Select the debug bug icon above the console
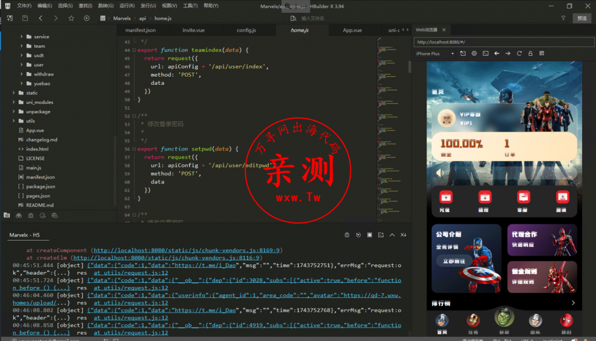Image resolution: width=596 pixels, height=341 pixels. [347, 235]
